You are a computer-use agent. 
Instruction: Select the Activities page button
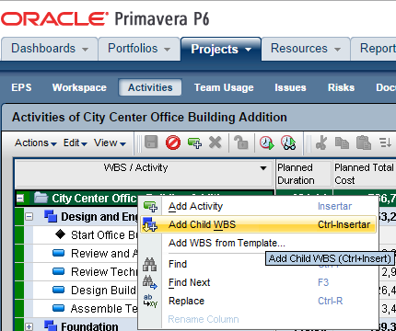[150, 87]
